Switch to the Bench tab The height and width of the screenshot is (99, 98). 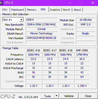click(67, 10)
